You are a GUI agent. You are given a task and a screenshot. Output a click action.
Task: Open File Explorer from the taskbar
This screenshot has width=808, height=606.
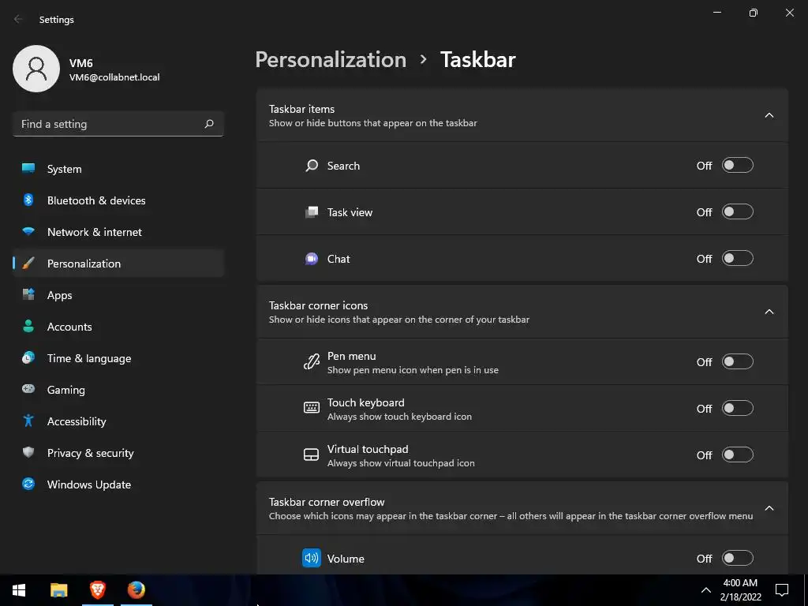[x=58, y=590]
